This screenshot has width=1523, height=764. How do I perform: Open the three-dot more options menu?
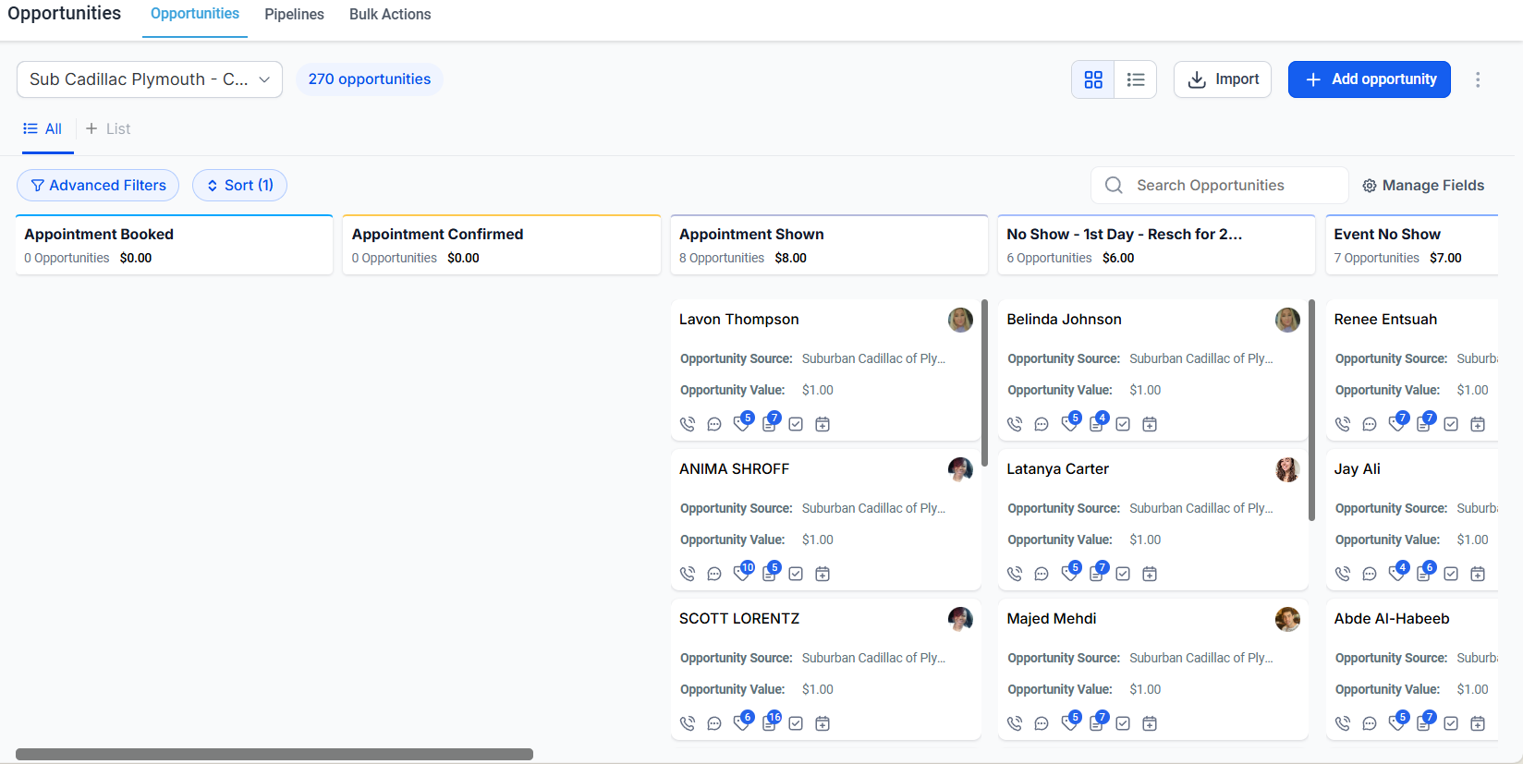(1478, 79)
